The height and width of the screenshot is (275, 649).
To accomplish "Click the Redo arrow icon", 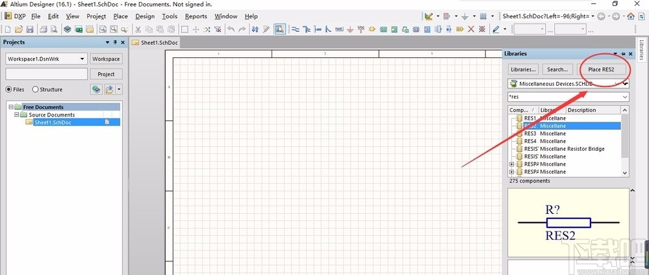I will (x=242, y=29).
